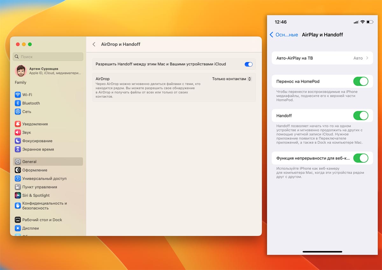
Task: Open Авто-AirPlay на ТВ row chevron
Action: (367, 58)
